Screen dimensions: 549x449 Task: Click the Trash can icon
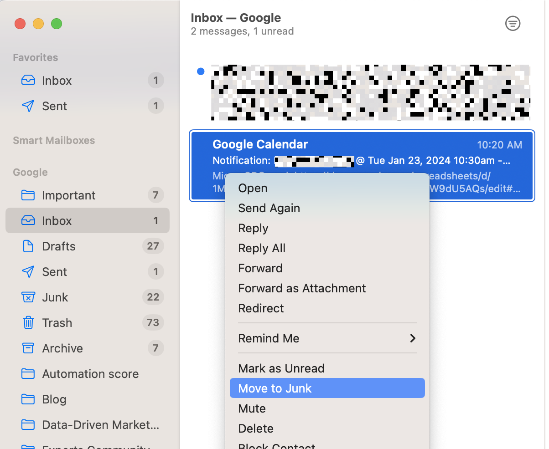coord(28,323)
